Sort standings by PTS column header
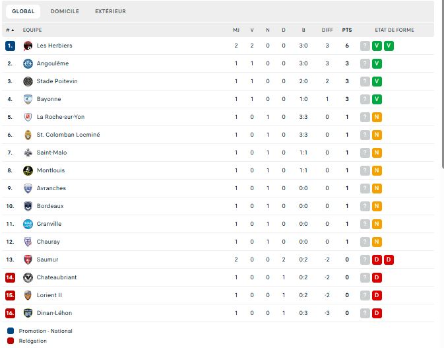 [347, 30]
